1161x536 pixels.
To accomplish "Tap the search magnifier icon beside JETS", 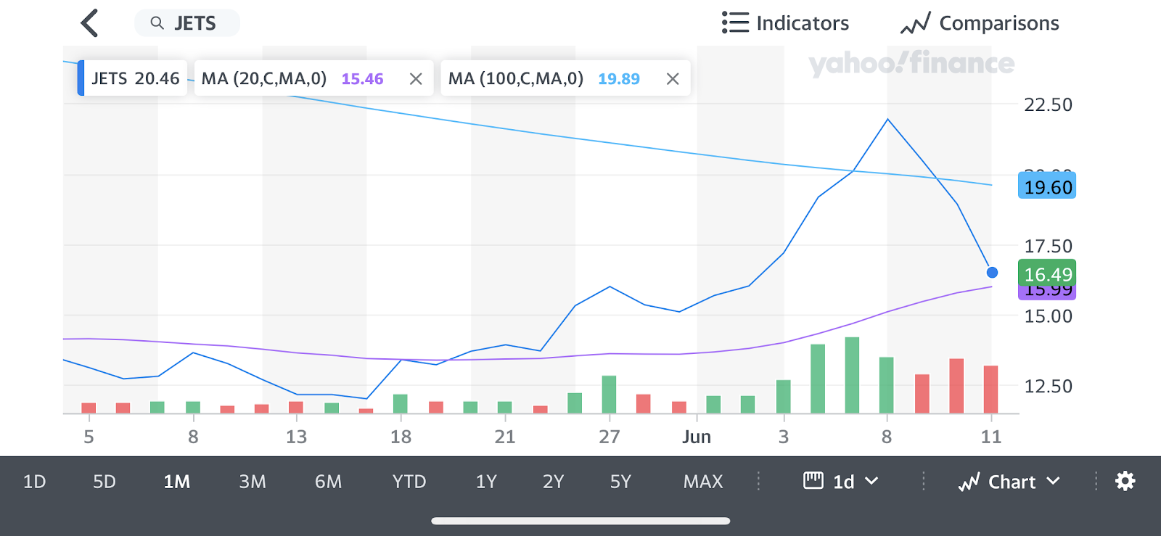I will (x=157, y=23).
